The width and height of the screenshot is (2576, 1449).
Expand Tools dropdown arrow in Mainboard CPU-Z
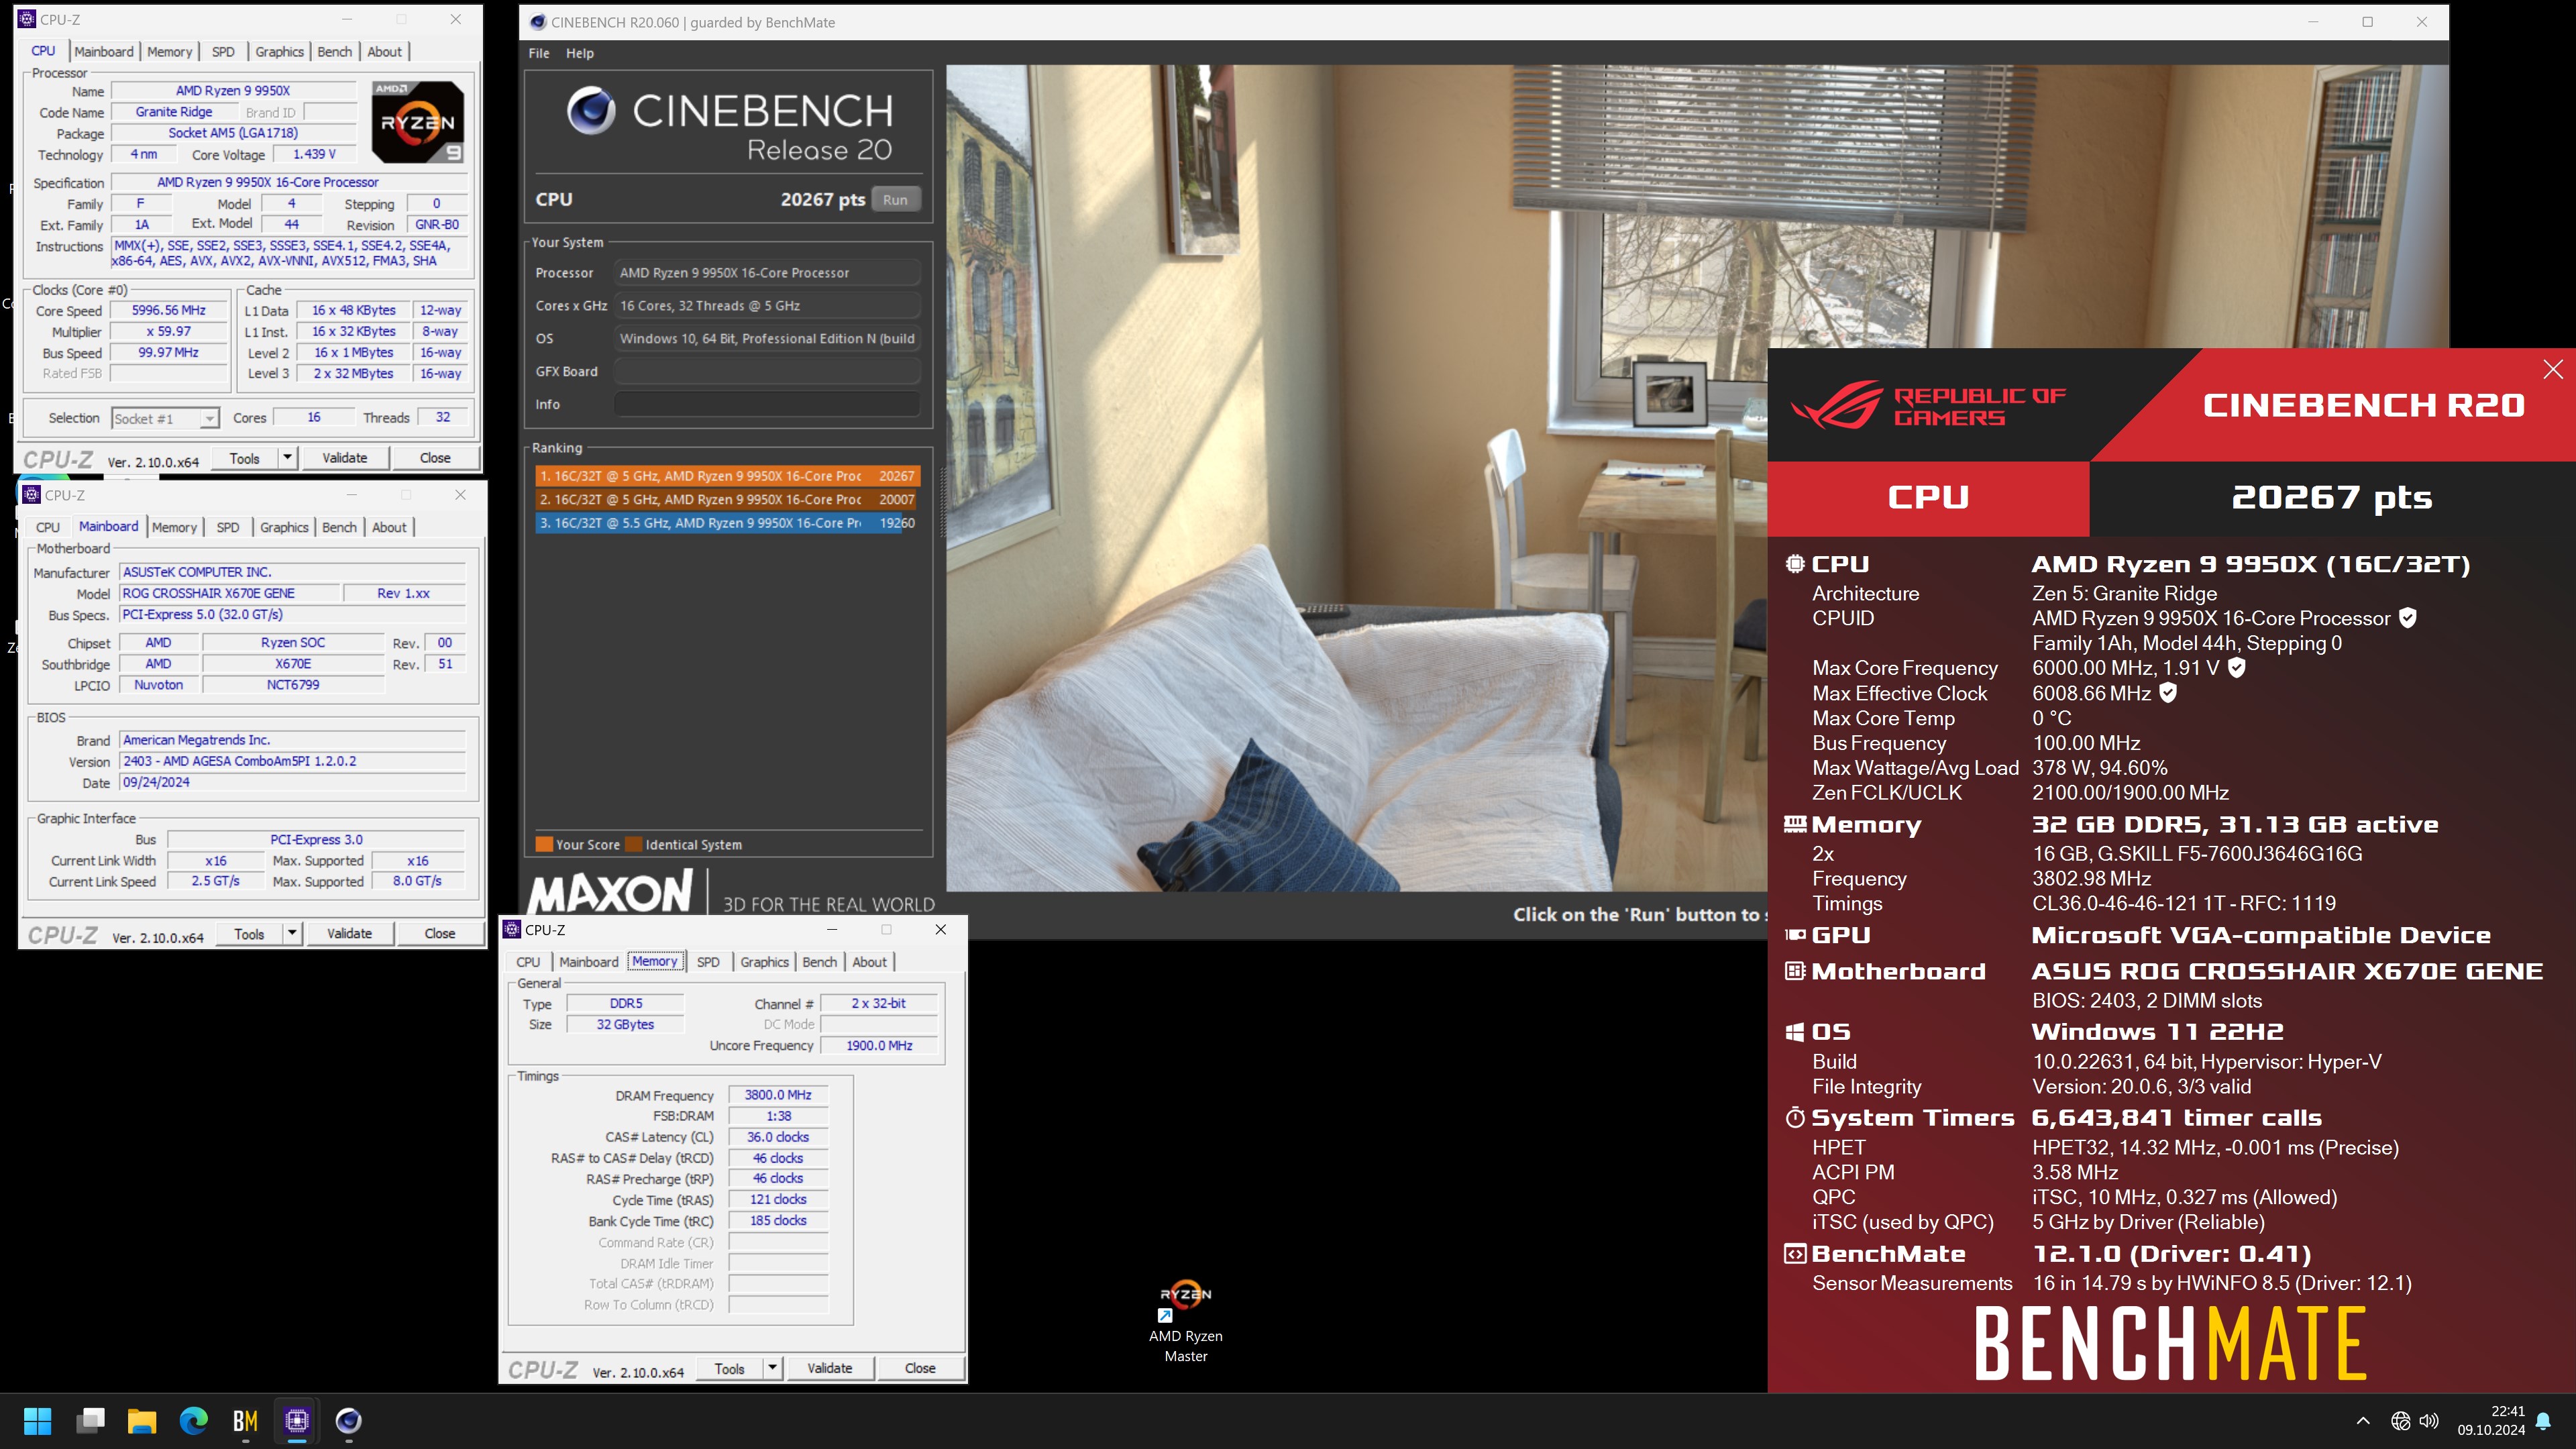coord(292,933)
